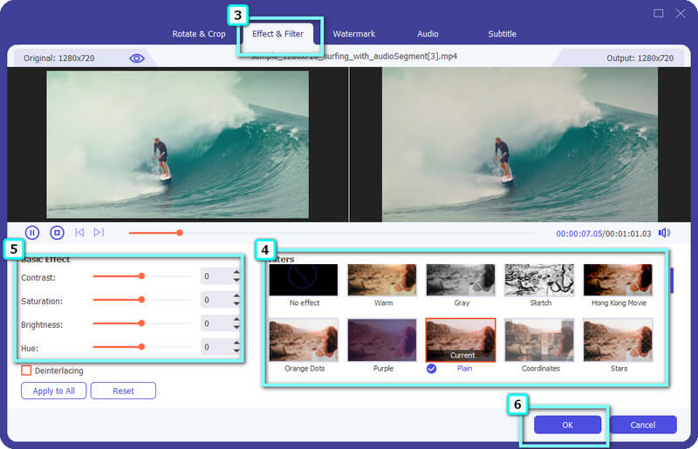This screenshot has width=698, height=449.
Task: Click the Original: 1280x720 label
Action: tap(58, 58)
